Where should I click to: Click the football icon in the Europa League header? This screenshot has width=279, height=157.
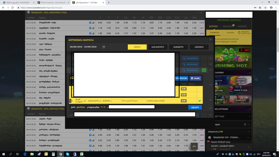[x=28, y=108]
